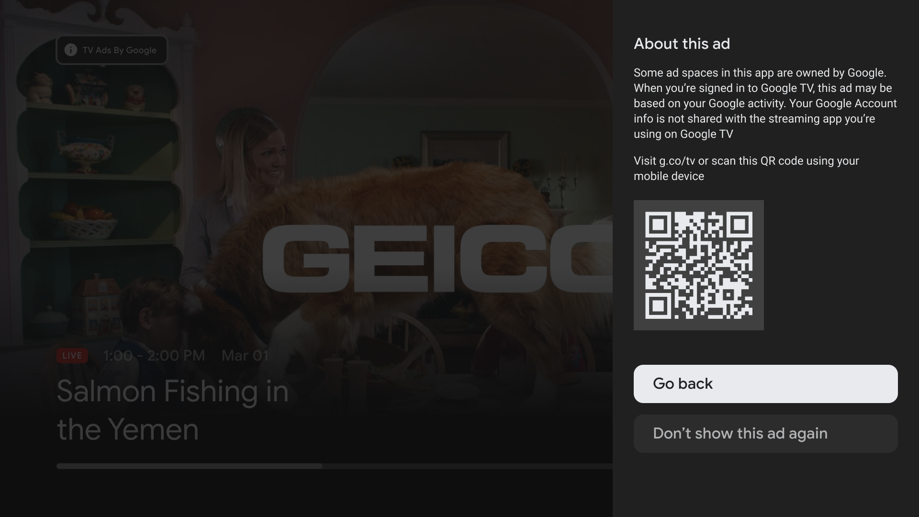The image size is (919, 517).
Task: Click the About this ad heading
Action: pos(682,44)
